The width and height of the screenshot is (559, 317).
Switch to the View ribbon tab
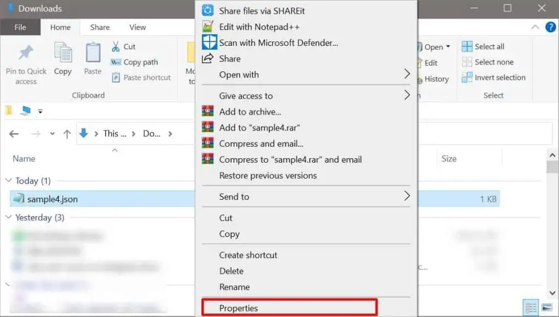[137, 27]
